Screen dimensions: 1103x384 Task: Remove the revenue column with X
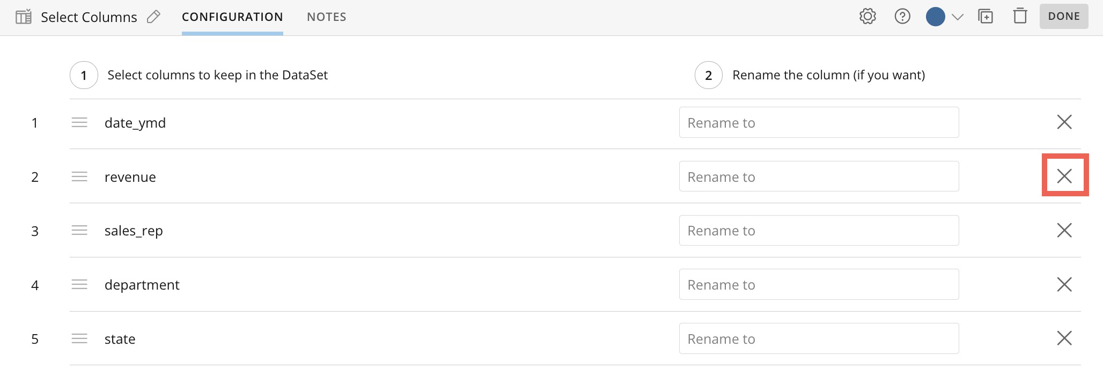(1064, 176)
